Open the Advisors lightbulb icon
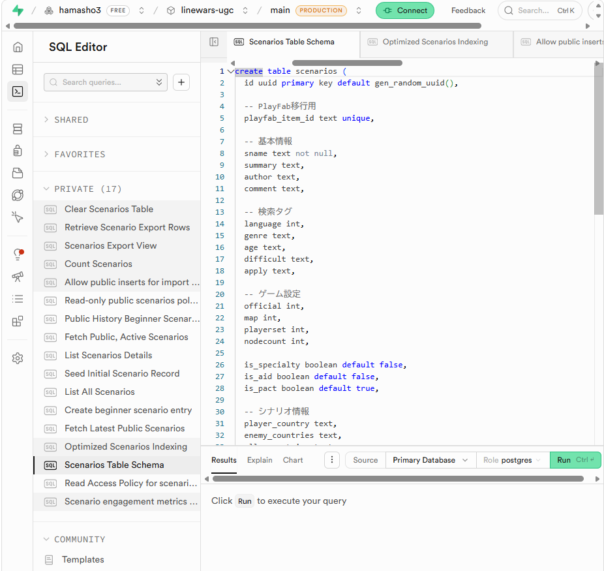Image resolution: width=604 pixels, height=571 pixels. (18, 255)
